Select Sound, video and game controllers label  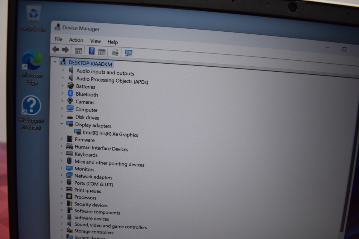pos(111,226)
